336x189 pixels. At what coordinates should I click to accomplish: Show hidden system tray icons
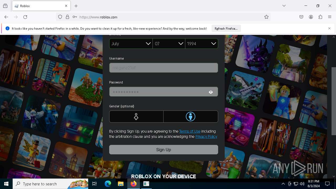pyautogui.click(x=283, y=184)
